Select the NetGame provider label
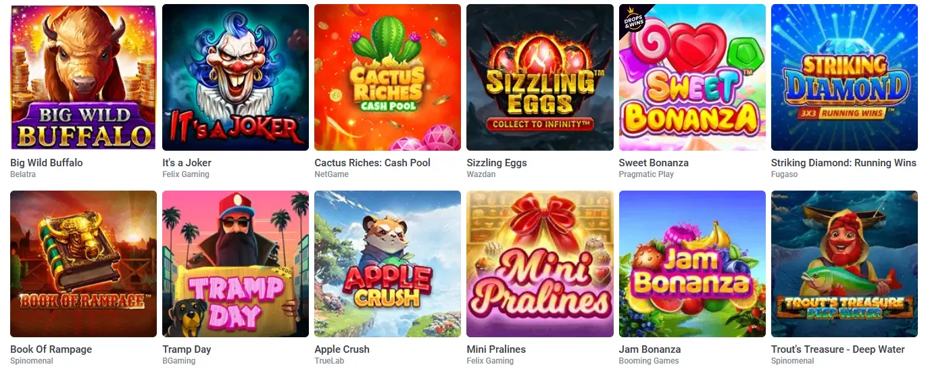The width and height of the screenshot is (928, 369). (331, 174)
